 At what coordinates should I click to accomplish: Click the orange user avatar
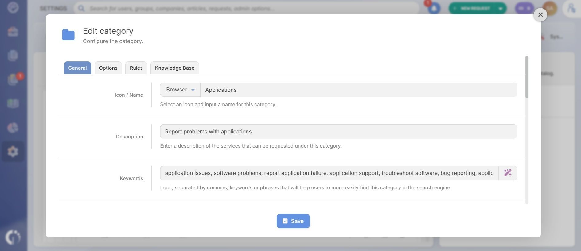coord(550,8)
